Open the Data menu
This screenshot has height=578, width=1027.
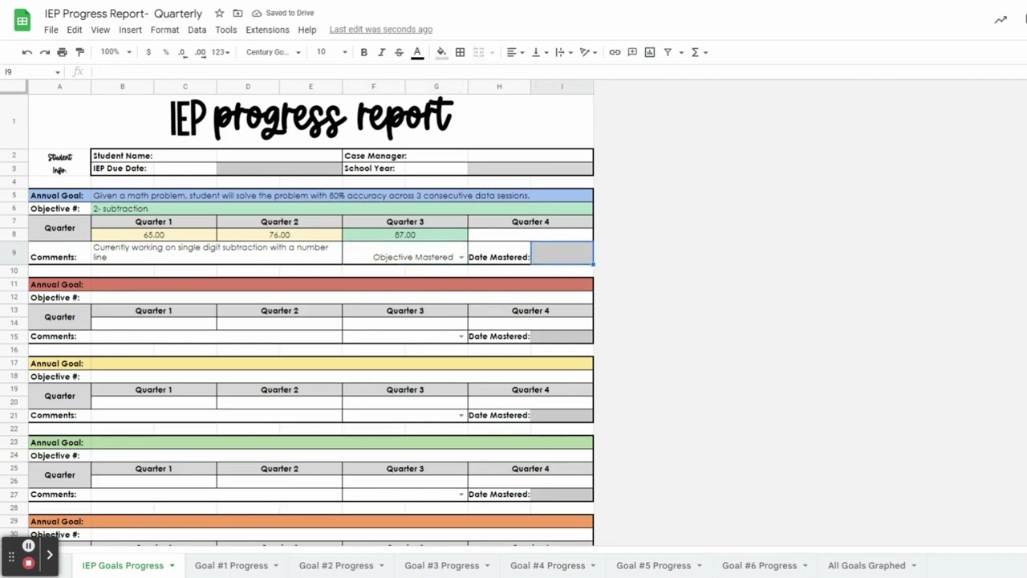[x=197, y=30]
